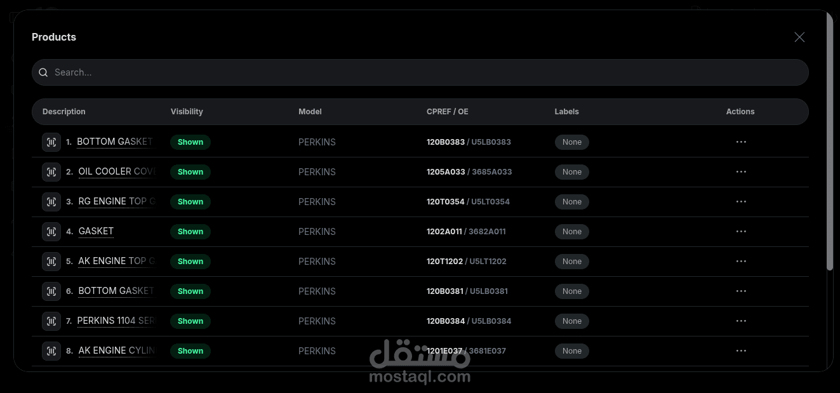
Task: Open product 4 GASKET link
Action: pyautogui.click(x=96, y=231)
